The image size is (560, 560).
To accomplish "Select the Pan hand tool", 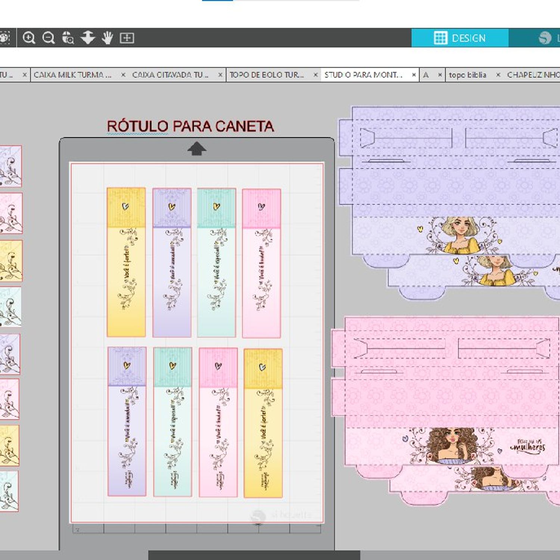I will coord(108,38).
